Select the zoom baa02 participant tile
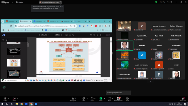 (142, 26)
